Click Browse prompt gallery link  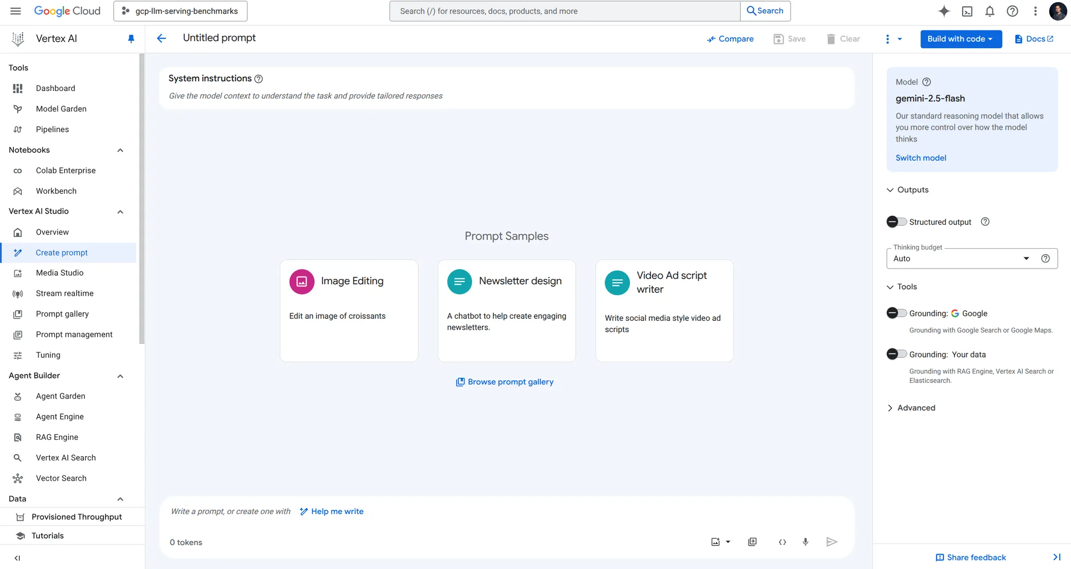505,382
